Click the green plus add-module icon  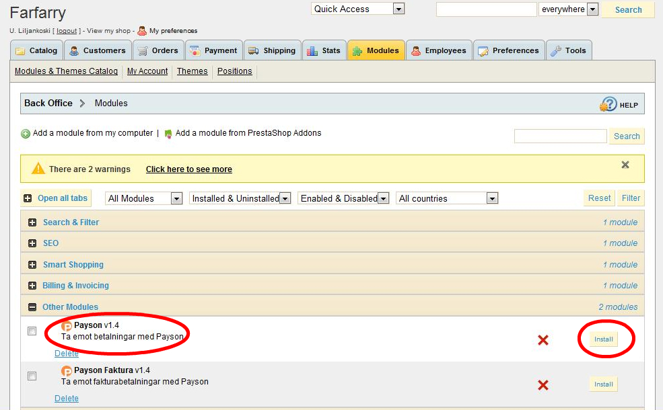pos(26,134)
